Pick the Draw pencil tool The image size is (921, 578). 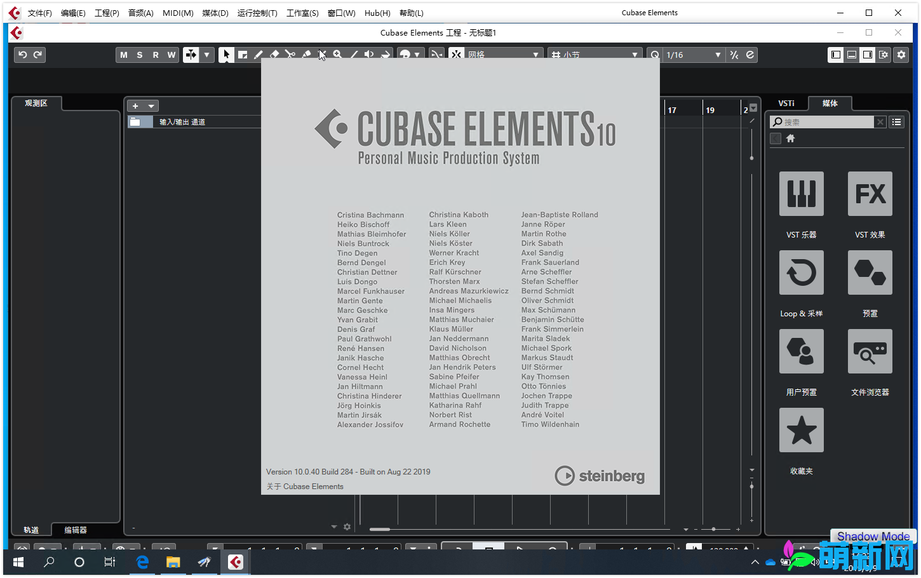(x=259, y=55)
